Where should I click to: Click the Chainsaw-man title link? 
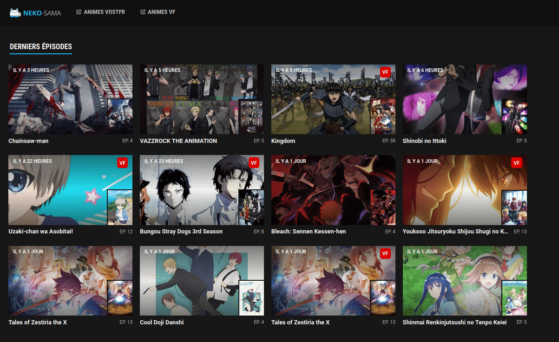28,141
